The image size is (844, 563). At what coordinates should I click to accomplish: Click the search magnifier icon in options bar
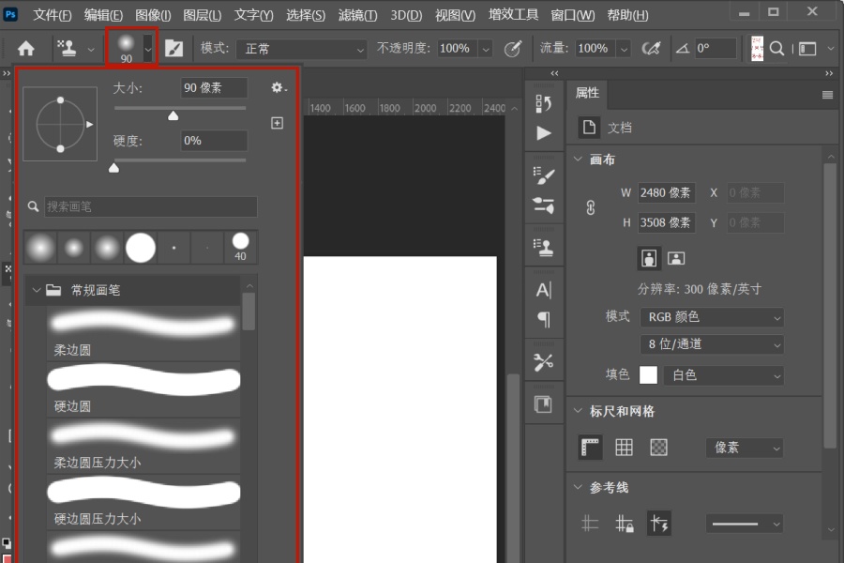tap(776, 49)
